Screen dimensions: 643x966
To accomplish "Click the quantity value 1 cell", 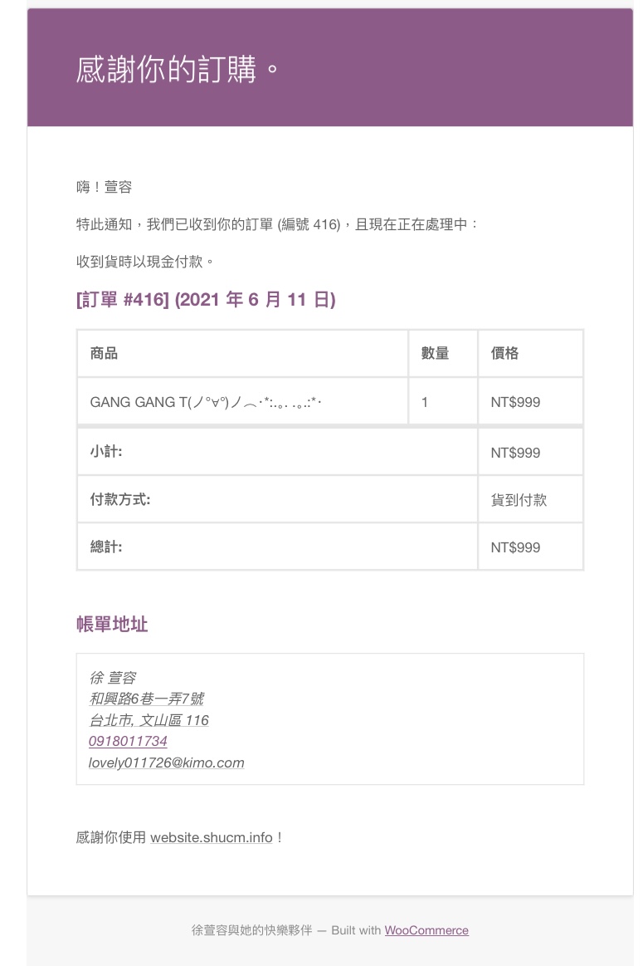I will pos(425,402).
